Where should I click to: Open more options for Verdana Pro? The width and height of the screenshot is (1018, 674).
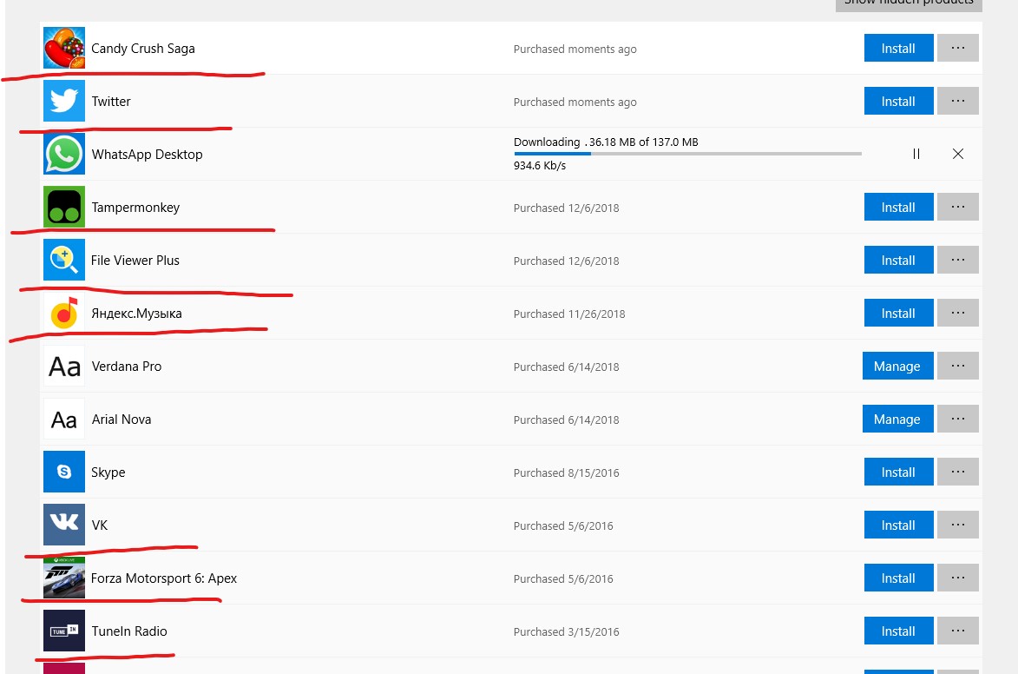[x=957, y=366]
